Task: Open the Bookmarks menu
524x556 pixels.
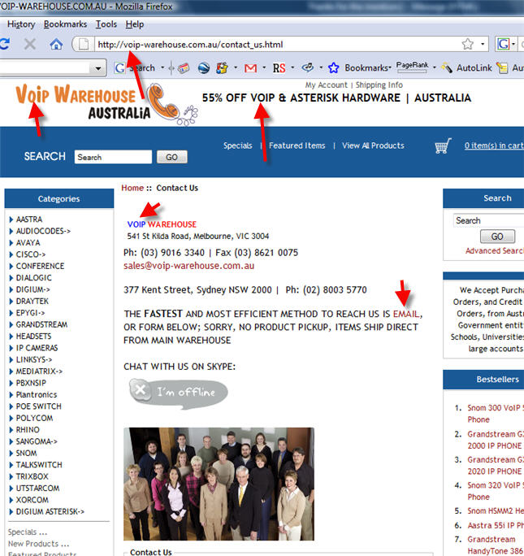Action: coord(65,24)
